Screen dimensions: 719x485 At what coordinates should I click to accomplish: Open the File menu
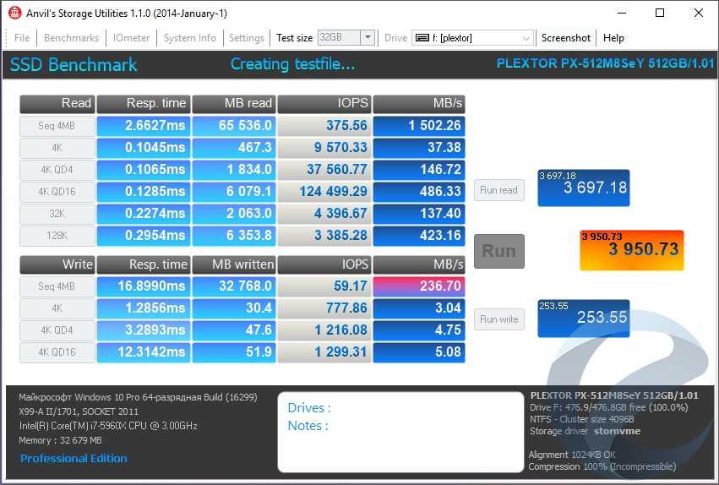[22, 38]
